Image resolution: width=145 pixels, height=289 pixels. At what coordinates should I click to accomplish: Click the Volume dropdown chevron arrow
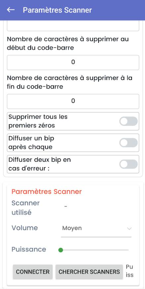(129, 228)
